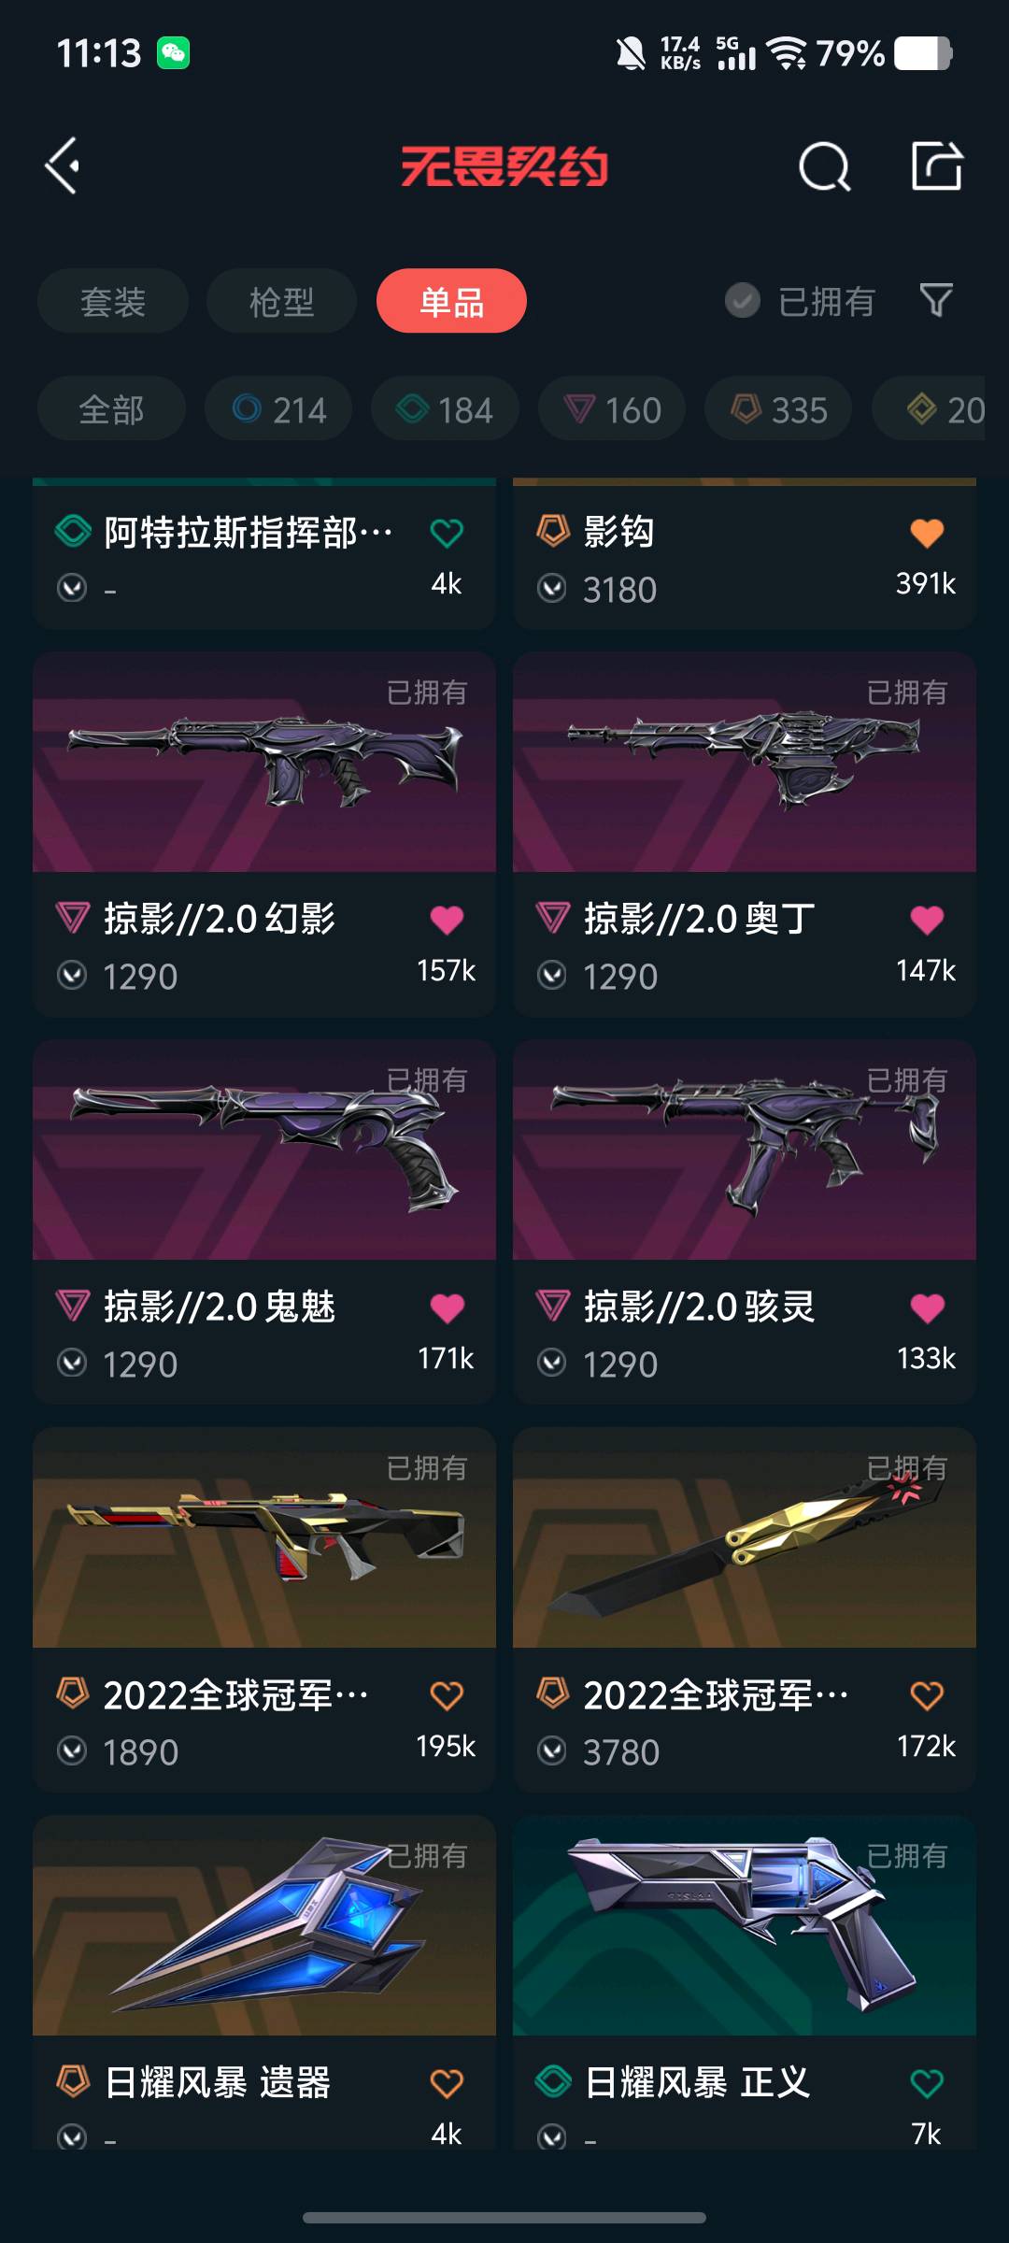Tap the back arrow icon
This screenshot has height=2243, width=1009.
coord(63,166)
